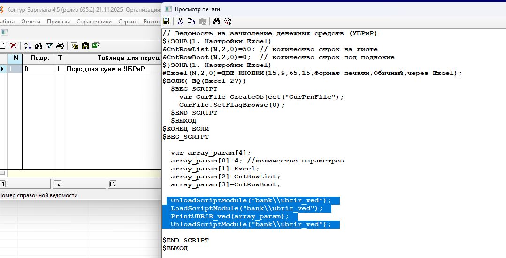
Task: Apply filter with the funnel icon
Action: coord(49,45)
